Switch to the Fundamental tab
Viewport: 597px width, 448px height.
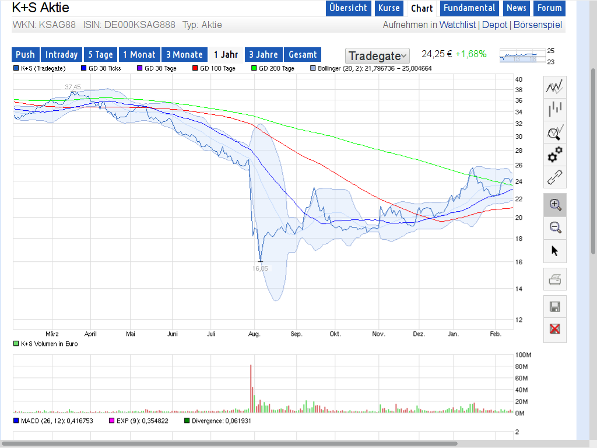click(x=469, y=8)
